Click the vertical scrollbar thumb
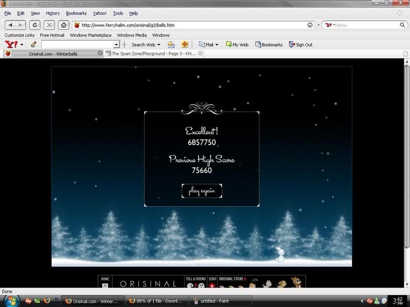This screenshot has height=307, width=410. pyautogui.click(x=406, y=157)
